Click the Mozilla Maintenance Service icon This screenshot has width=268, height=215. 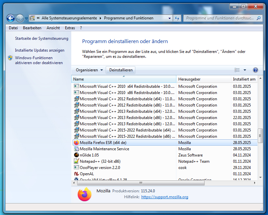point(76,149)
